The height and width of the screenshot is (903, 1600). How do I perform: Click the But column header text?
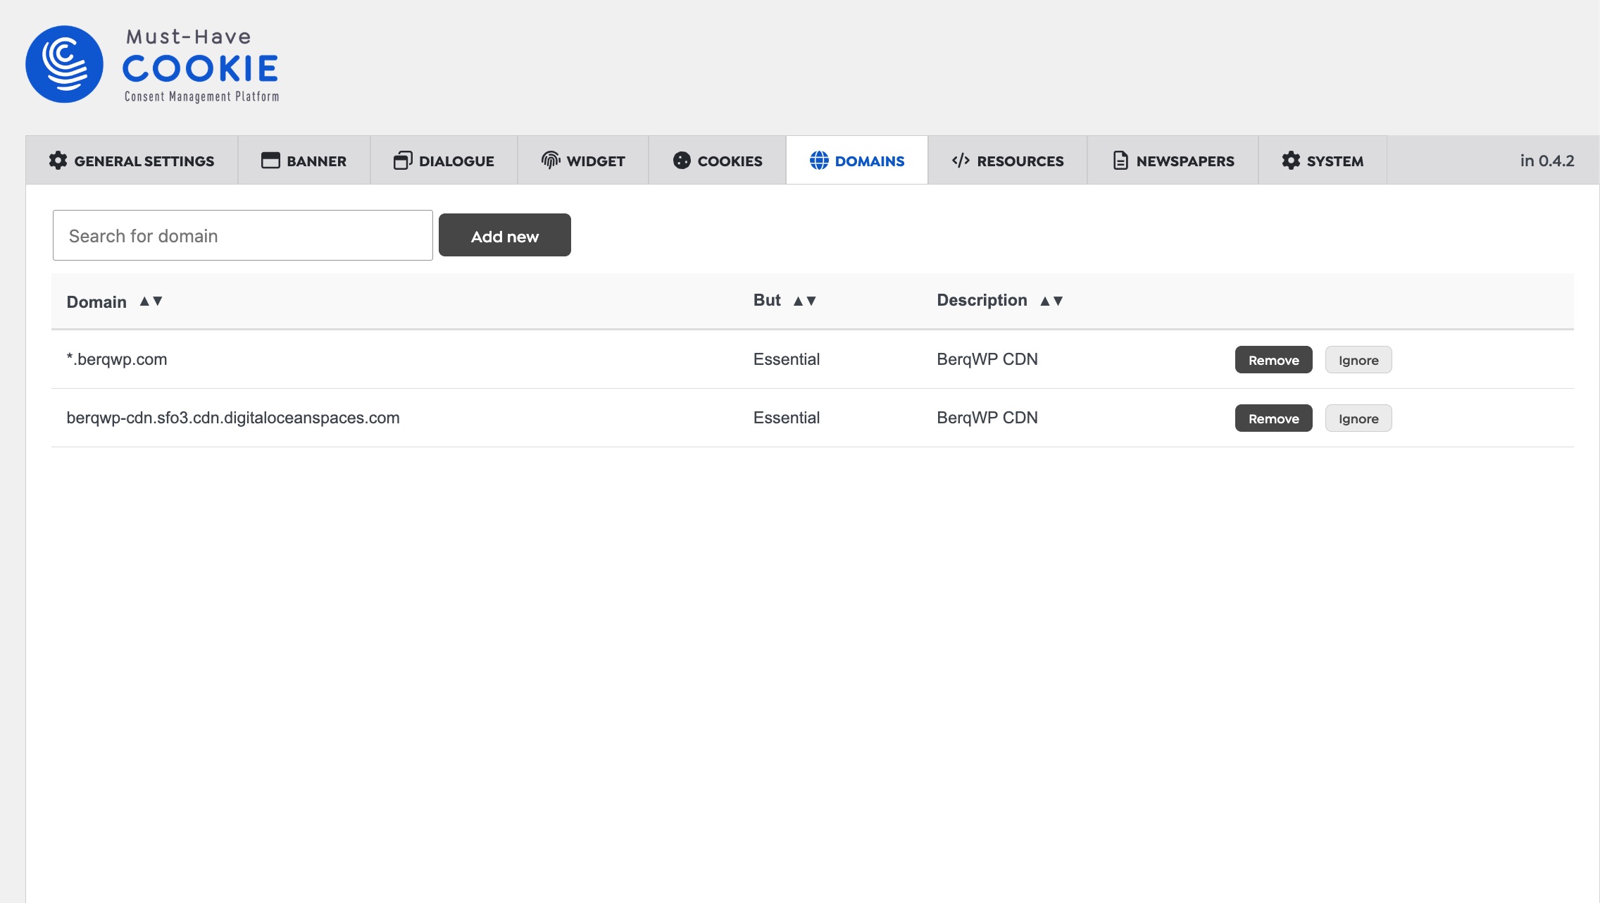[x=767, y=300]
